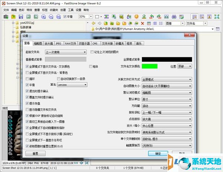Click the 确定 button
Viewport: 223px width, 172px height.
(x=158, y=153)
